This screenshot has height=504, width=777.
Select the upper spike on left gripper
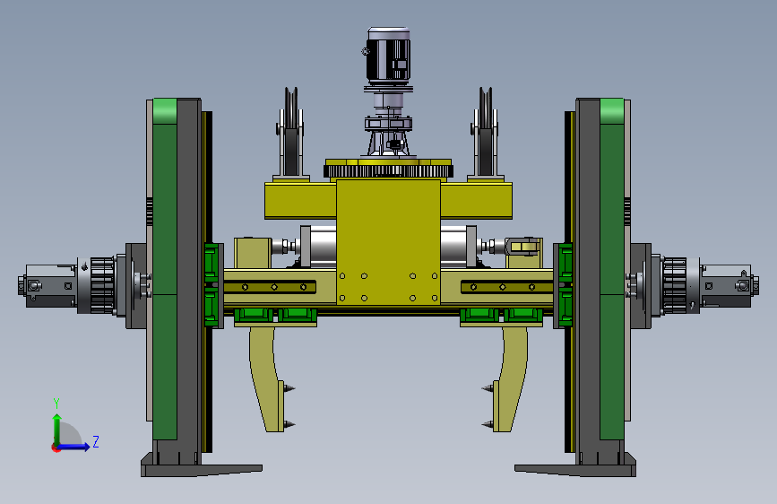tap(289, 387)
